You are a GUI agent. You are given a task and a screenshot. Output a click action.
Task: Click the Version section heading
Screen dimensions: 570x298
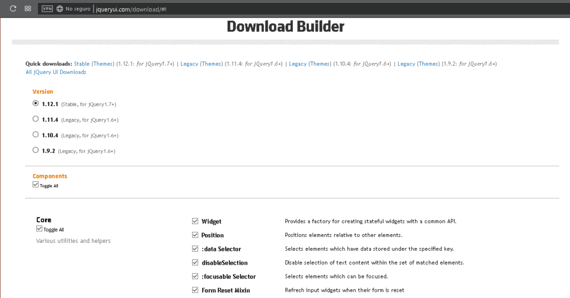(43, 92)
